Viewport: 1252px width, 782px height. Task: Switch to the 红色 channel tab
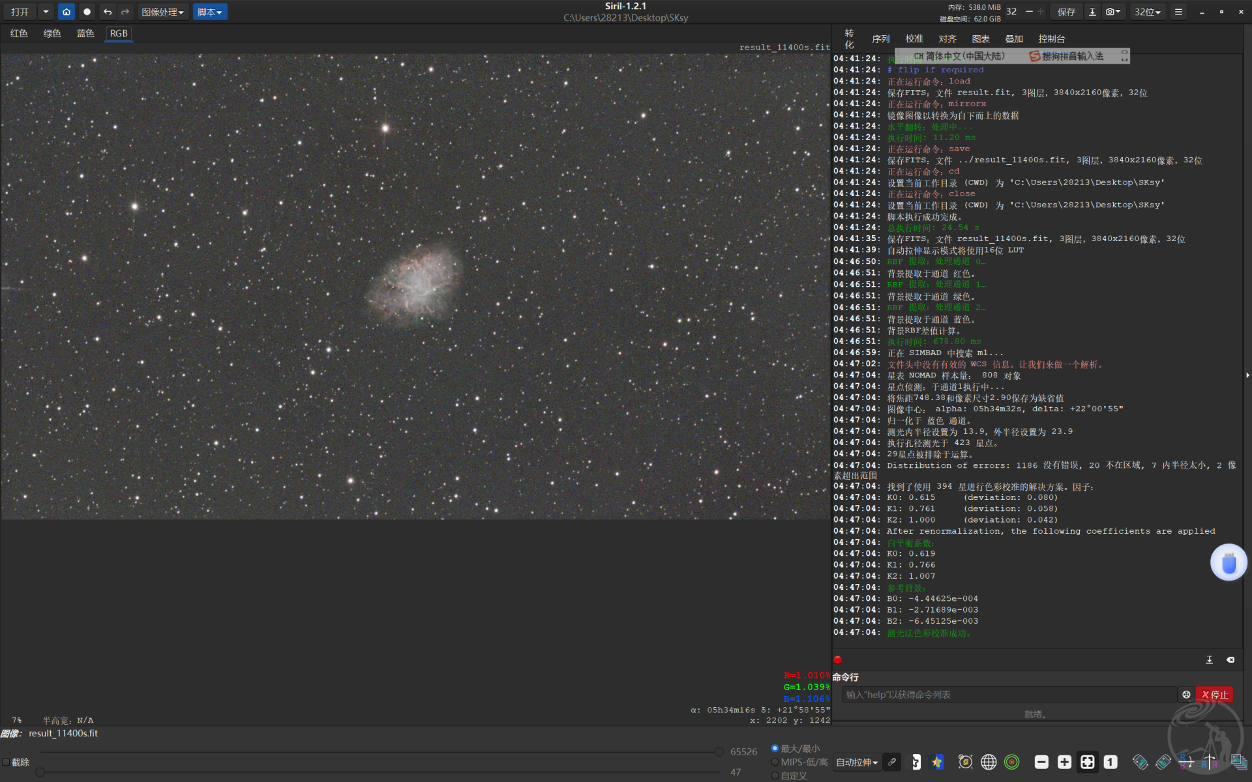pos(19,33)
